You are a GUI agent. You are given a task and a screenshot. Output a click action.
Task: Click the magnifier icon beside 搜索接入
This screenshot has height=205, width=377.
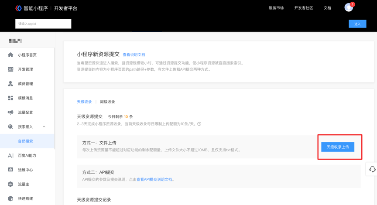pyautogui.click(x=10, y=126)
